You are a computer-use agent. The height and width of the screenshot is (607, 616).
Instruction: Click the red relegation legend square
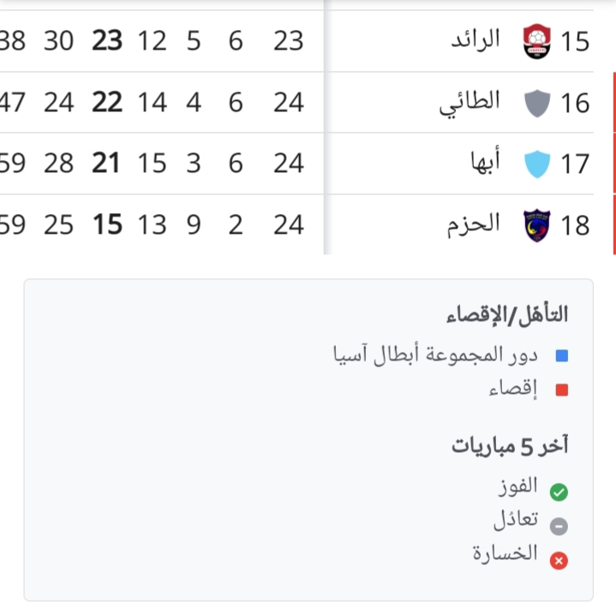tap(562, 390)
